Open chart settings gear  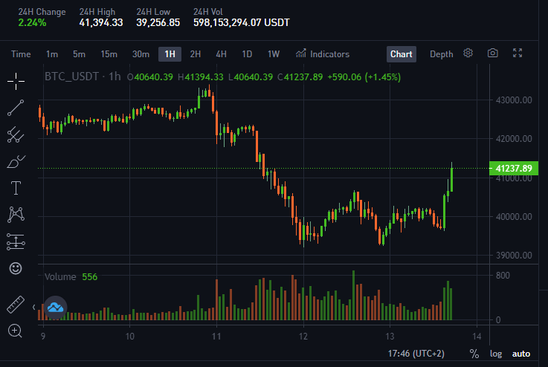click(468, 53)
